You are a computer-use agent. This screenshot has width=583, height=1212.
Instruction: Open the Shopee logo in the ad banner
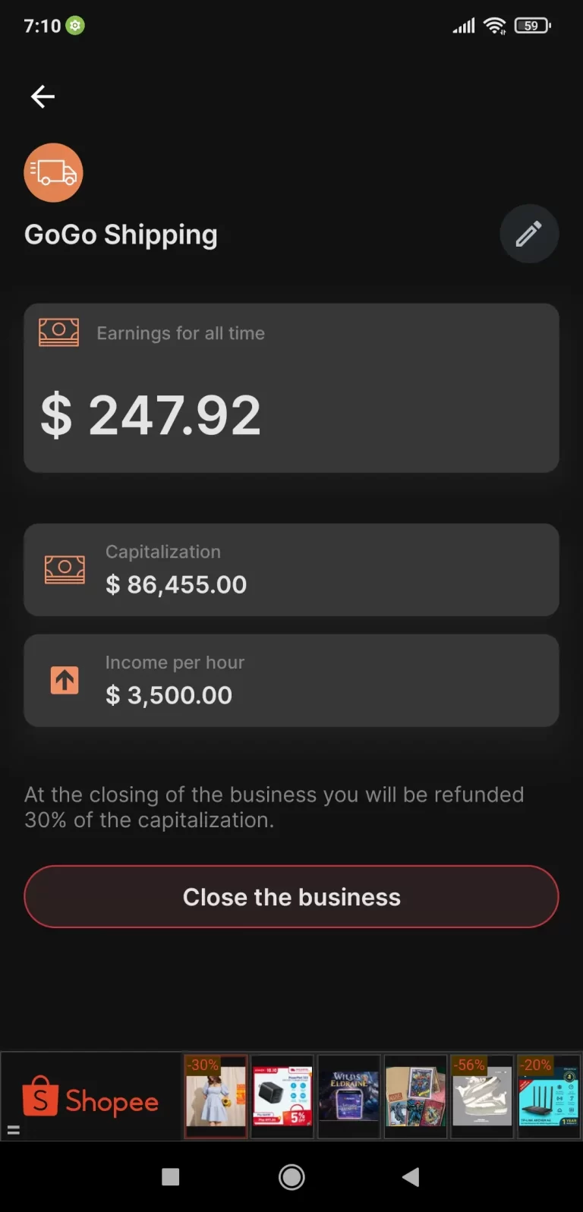91,1097
